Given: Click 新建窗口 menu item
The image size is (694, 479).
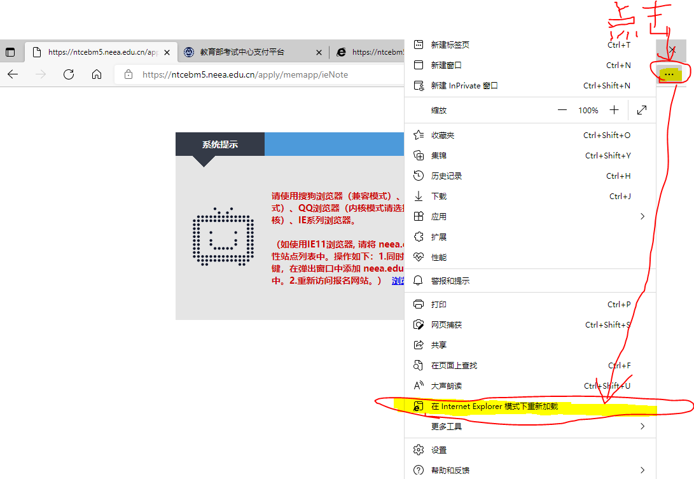Looking at the screenshot, I should coord(531,65).
